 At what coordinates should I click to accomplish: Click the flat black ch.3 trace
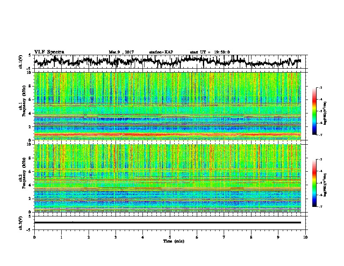(x=167, y=223)
